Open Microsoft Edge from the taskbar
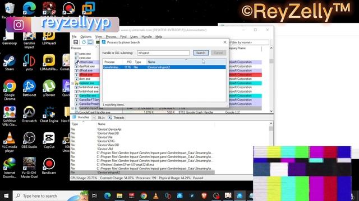 click(107, 196)
